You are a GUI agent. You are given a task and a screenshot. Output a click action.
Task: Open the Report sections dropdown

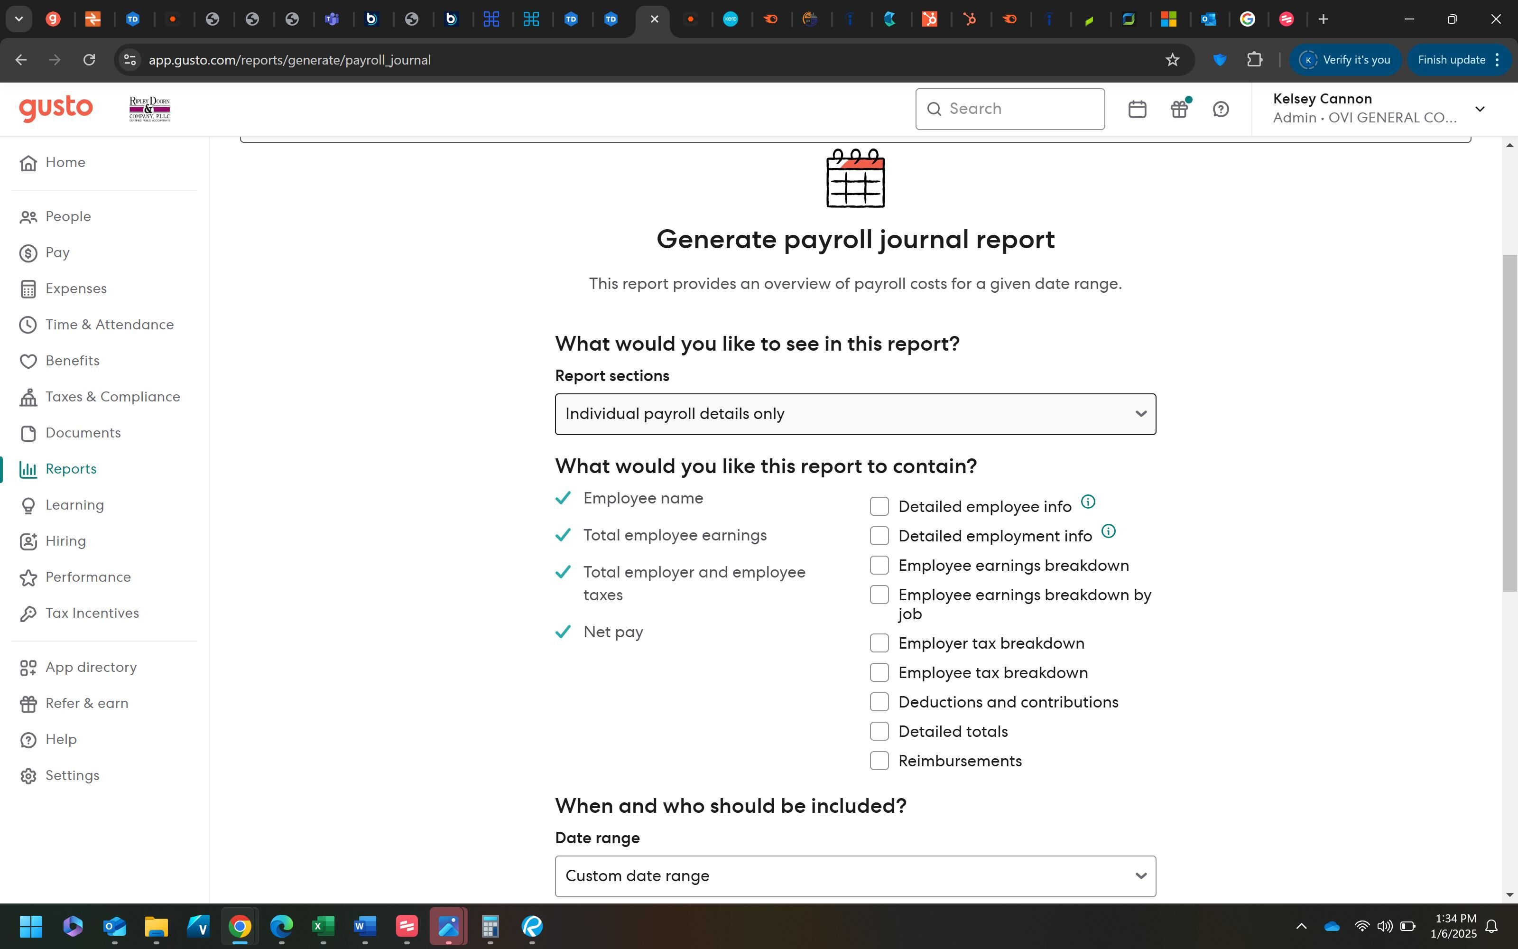(855, 414)
